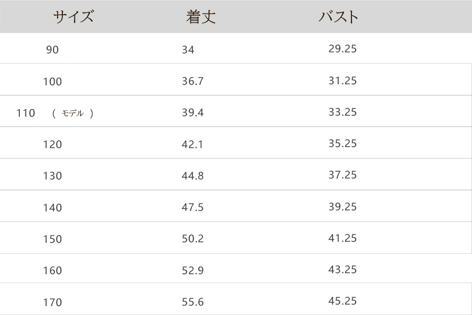472x315 pixels.
Task: Click the 着丈 value 39.4
Action: pyautogui.click(x=192, y=113)
